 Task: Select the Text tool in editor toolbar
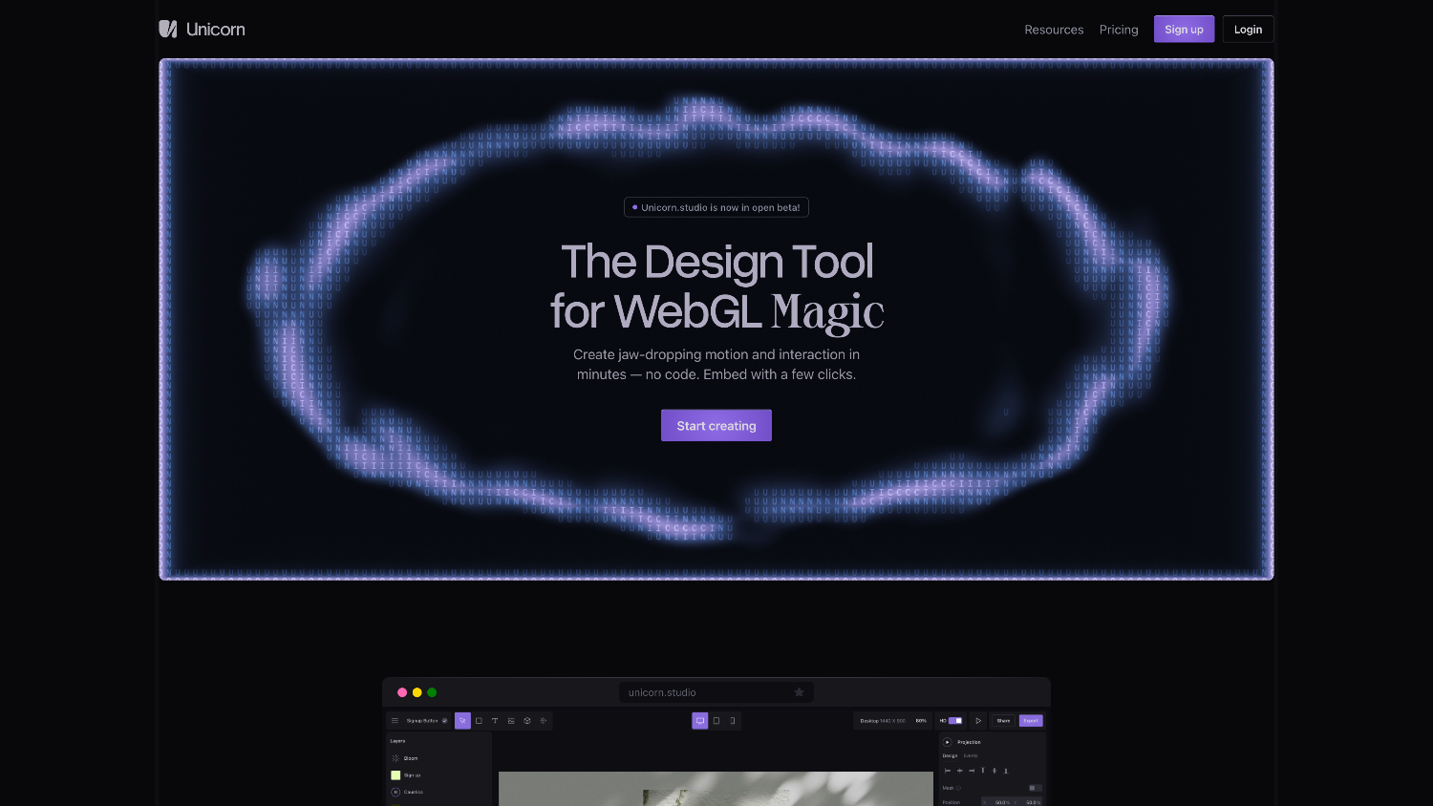pyautogui.click(x=495, y=721)
